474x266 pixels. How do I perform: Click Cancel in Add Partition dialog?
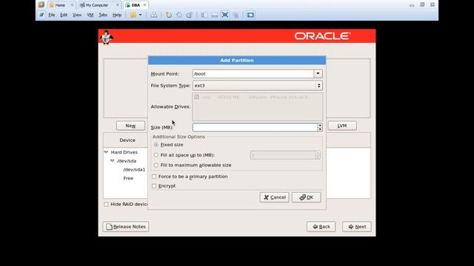275,197
